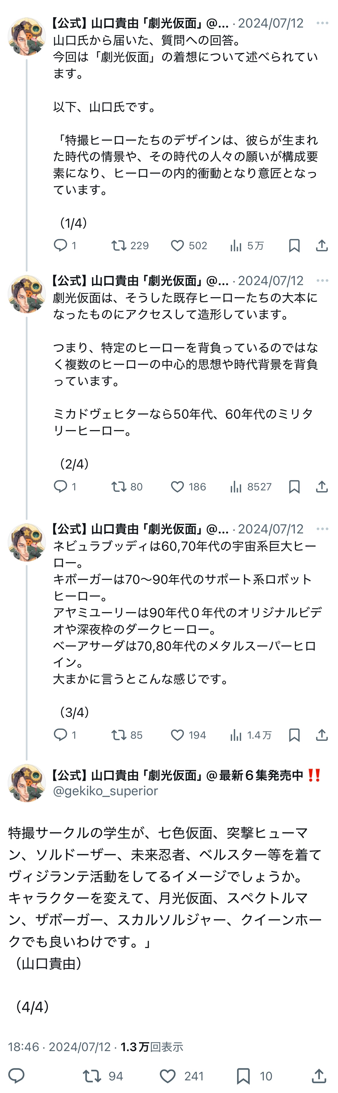Open the @gekiko_superior profile handle
Screen dimensions: 338x1093
pos(105,790)
